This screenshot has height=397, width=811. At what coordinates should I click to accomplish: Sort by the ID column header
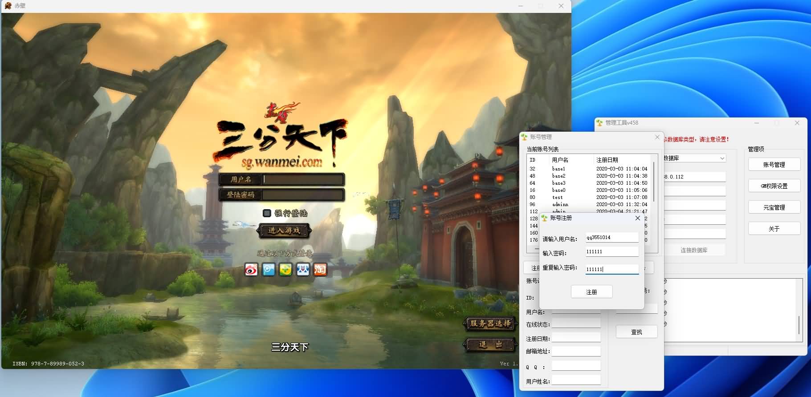click(538, 160)
